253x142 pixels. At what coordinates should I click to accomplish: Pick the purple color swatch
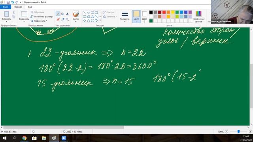pyautogui.click(x=190, y=12)
